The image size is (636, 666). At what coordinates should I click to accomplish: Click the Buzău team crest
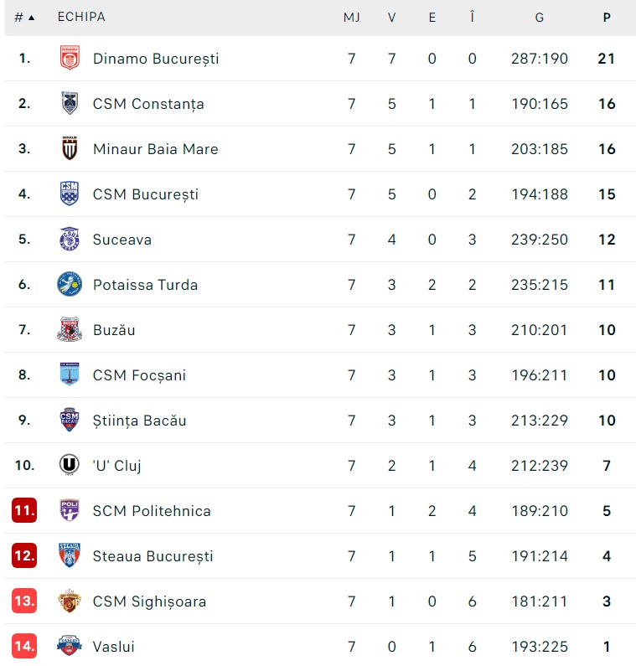click(x=70, y=330)
